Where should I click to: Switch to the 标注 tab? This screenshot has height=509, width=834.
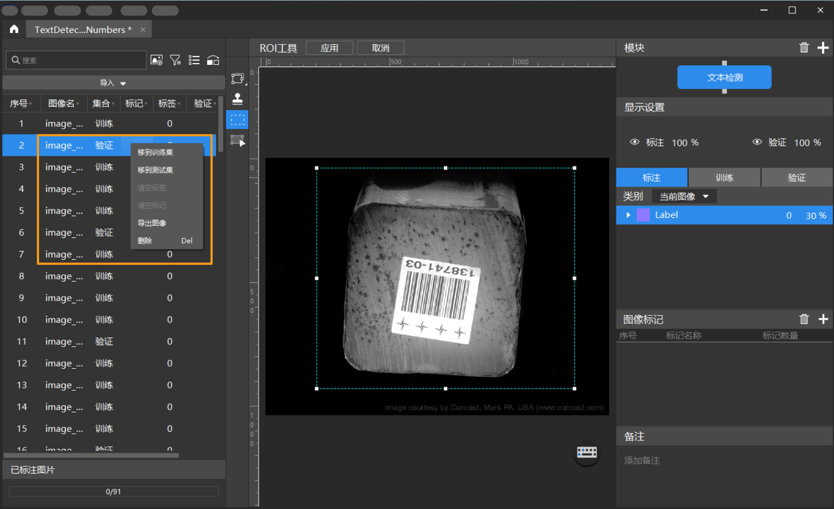point(651,178)
